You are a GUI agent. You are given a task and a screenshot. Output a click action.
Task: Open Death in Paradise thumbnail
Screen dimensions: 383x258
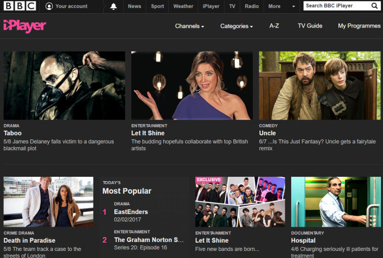(48, 202)
